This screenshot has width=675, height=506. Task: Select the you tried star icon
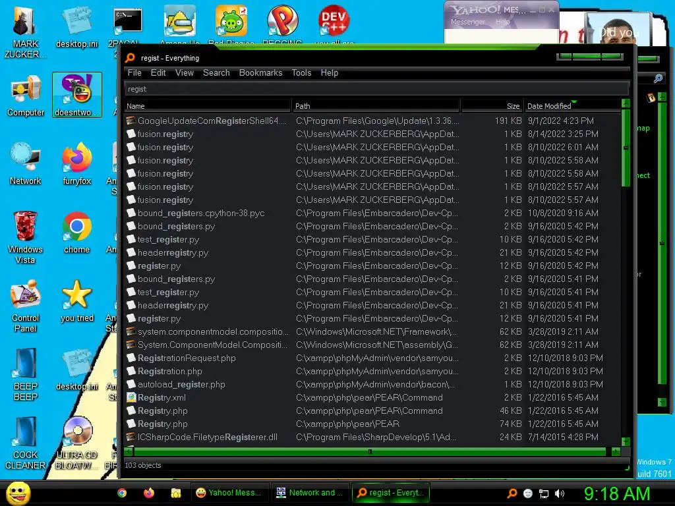click(x=77, y=302)
